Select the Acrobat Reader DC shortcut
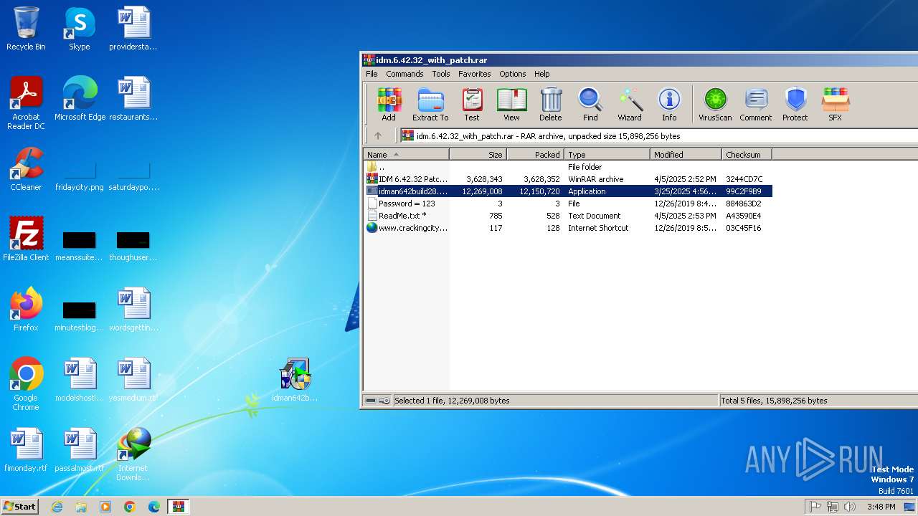 pyautogui.click(x=26, y=103)
